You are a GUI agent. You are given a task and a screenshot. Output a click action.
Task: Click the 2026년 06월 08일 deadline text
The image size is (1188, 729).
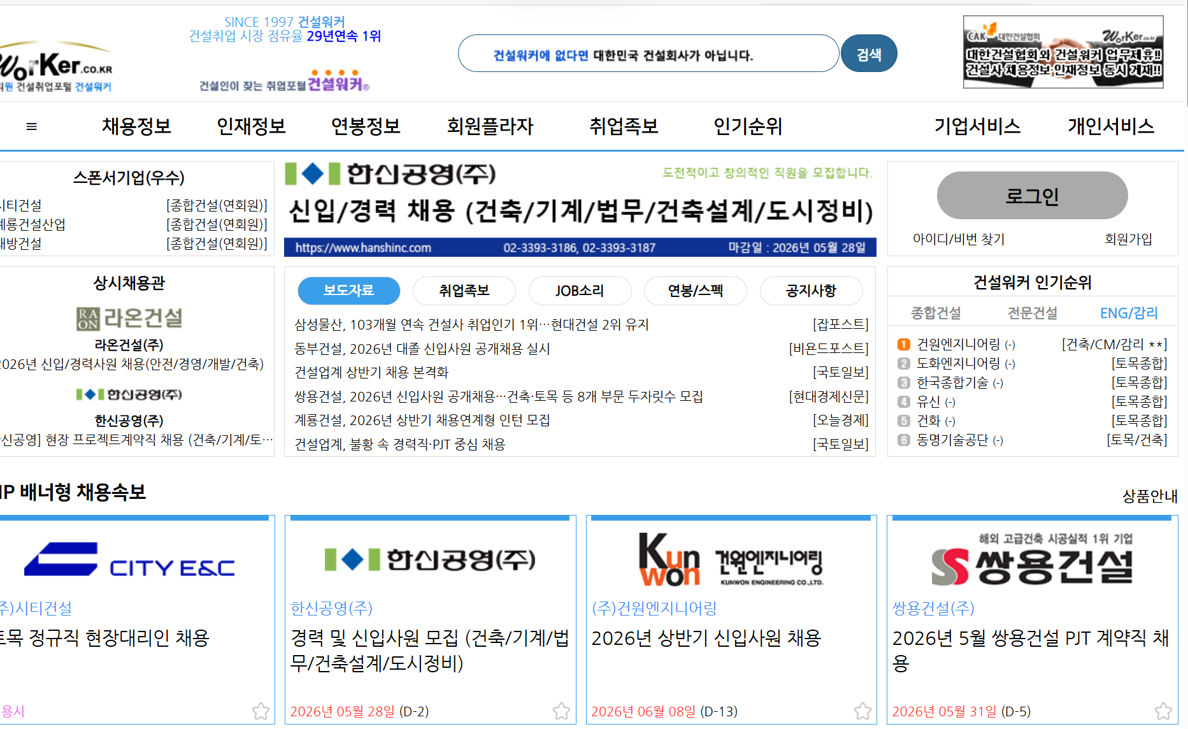tap(643, 711)
